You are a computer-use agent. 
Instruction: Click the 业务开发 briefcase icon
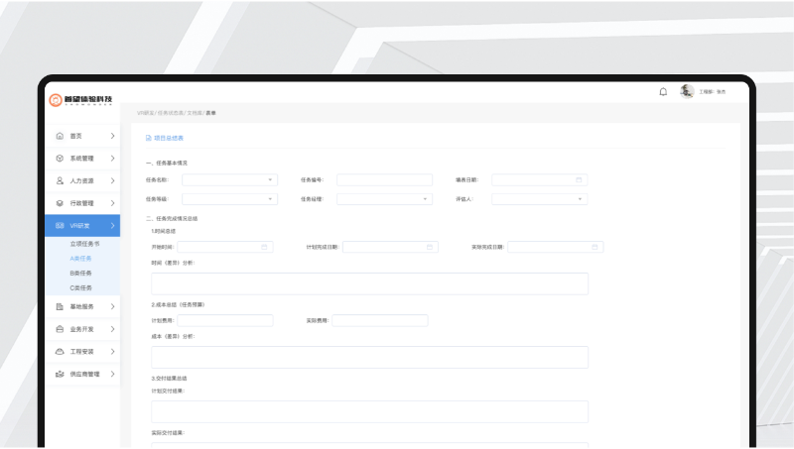click(x=60, y=329)
